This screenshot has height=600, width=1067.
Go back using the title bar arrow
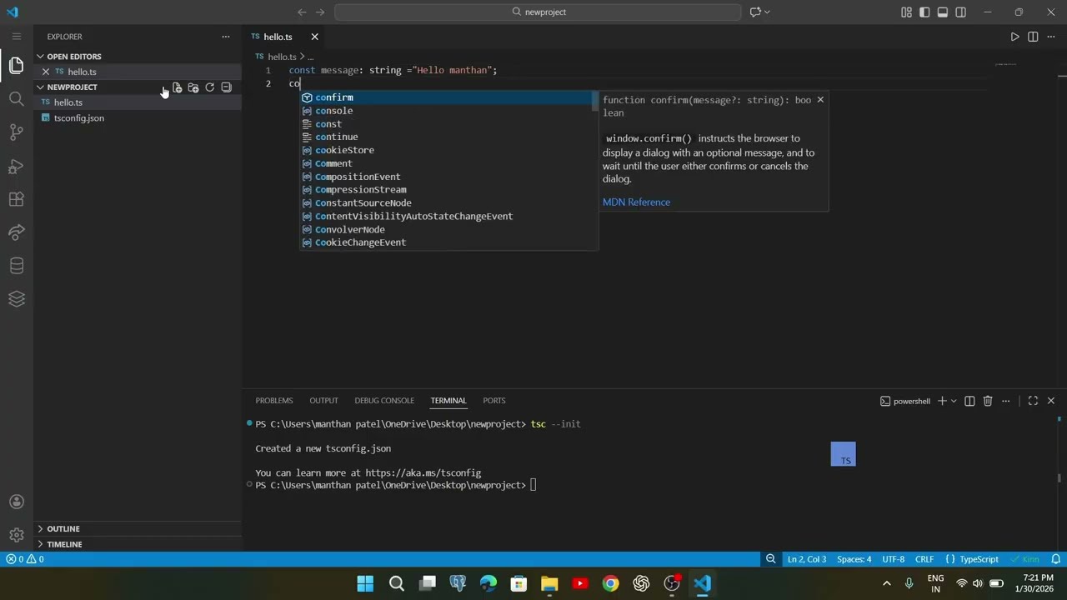pyautogui.click(x=302, y=12)
